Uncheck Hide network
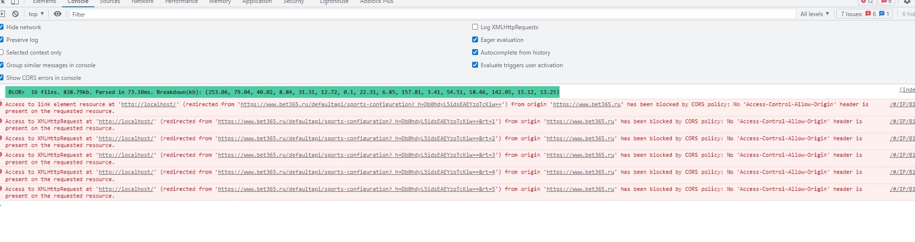Viewport: 915px width, 242px height. pos(1,27)
